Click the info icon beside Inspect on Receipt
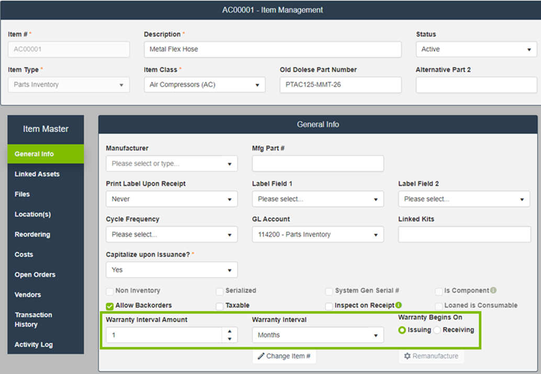Viewport: 541px width, 374px height. [399, 305]
